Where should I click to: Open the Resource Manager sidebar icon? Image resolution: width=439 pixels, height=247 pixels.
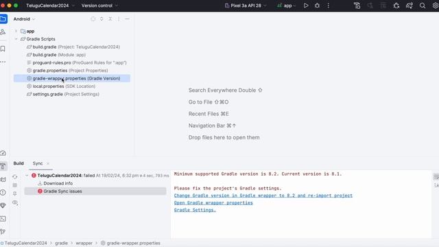(x=3, y=32)
